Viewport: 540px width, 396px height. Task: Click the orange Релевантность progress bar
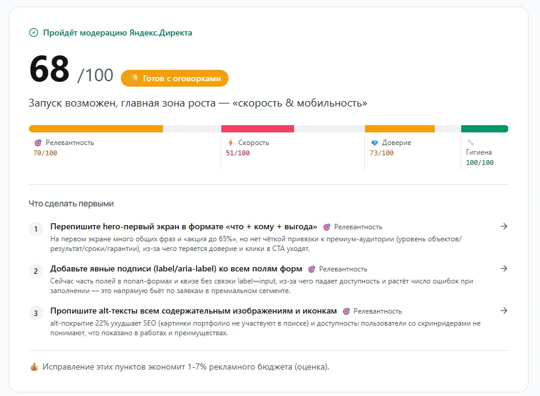pos(96,129)
